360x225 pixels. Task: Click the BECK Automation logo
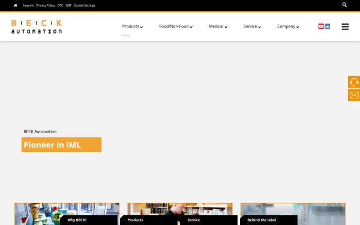[37, 26]
